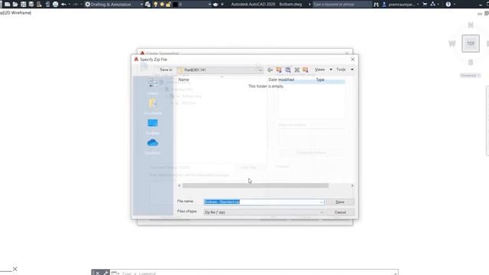Screen dimensions: 489x275
Task: Click the Autodesk App Store cart icon
Action: point(425,5)
